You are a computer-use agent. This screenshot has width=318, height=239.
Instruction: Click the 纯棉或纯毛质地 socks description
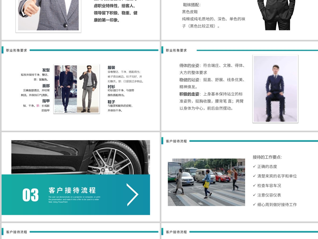point(214,23)
